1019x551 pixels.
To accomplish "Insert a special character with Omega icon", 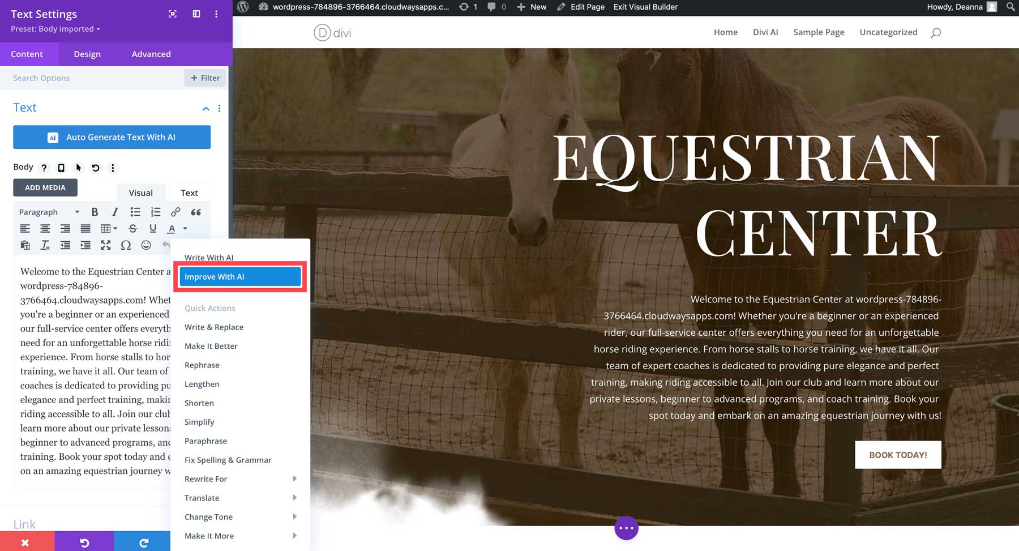I will (x=126, y=245).
